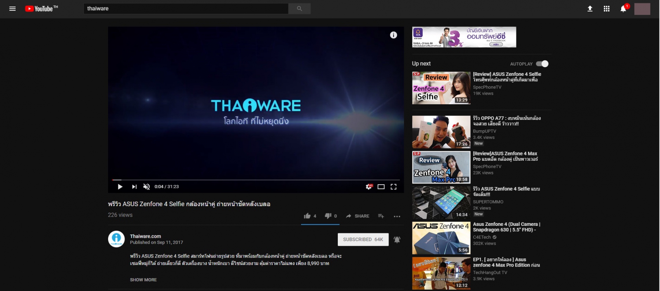Seek on the video progress bar
This screenshot has height=291, width=660.
click(x=256, y=180)
